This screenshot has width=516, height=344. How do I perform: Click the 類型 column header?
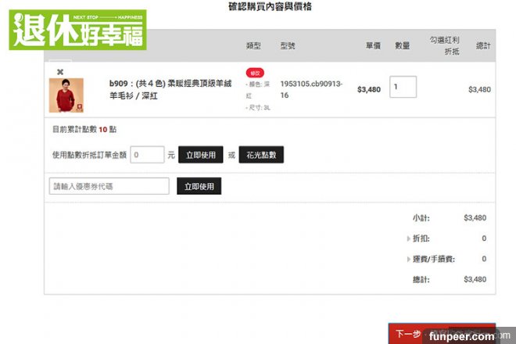coord(254,46)
